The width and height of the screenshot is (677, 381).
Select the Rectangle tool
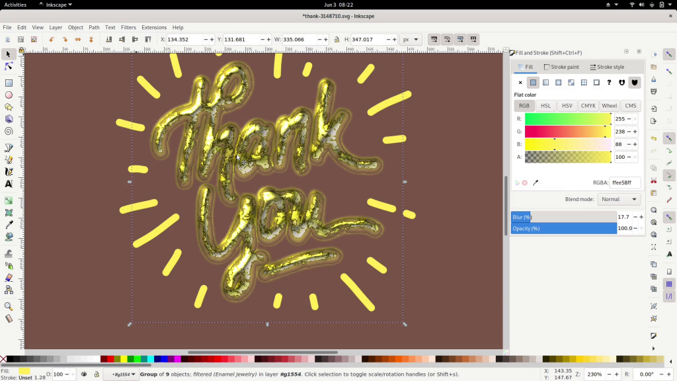click(9, 83)
